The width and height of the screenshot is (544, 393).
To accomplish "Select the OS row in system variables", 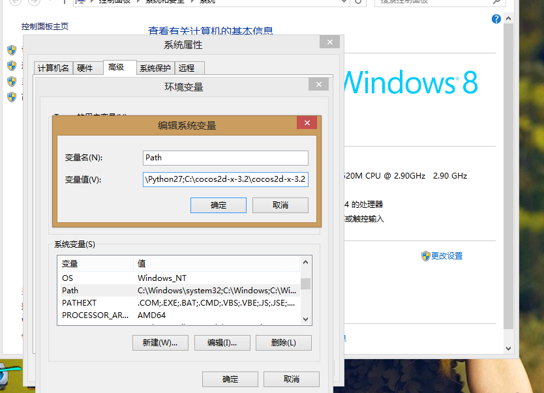I will click(179, 278).
